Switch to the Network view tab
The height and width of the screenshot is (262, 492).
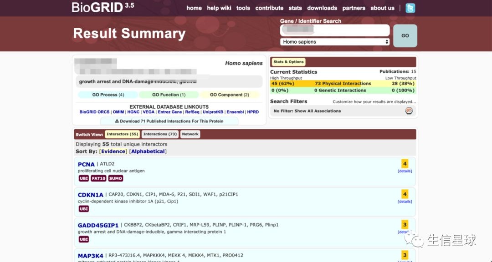coord(190,134)
